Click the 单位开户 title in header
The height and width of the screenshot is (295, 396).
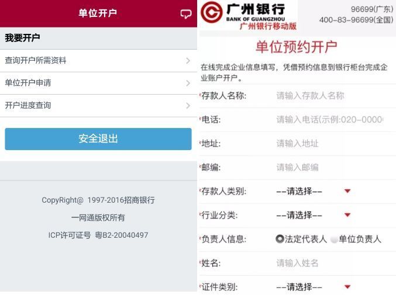point(98,13)
